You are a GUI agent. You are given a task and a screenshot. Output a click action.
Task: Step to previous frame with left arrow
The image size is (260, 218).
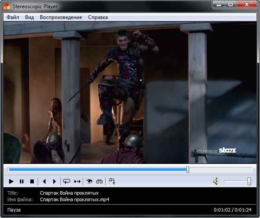pos(44,182)
